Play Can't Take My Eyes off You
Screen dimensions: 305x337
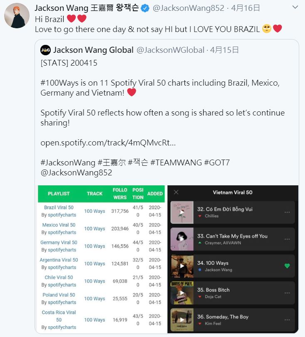tap(182, 239)
